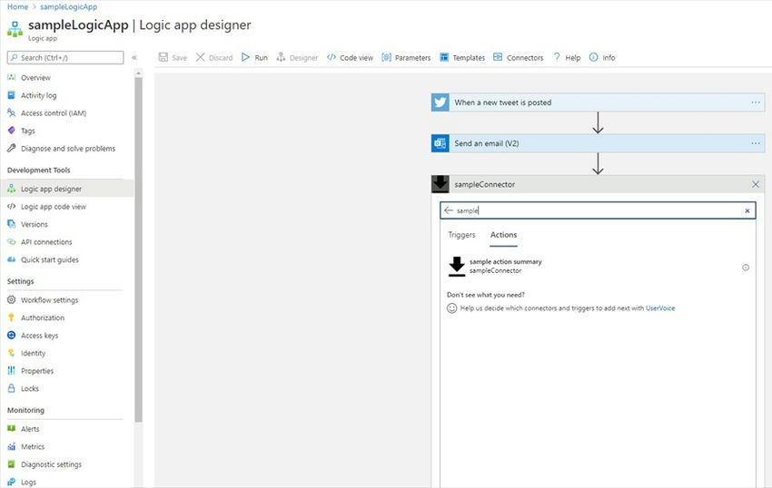Open Code view from the toolbar

pos(350,57)
